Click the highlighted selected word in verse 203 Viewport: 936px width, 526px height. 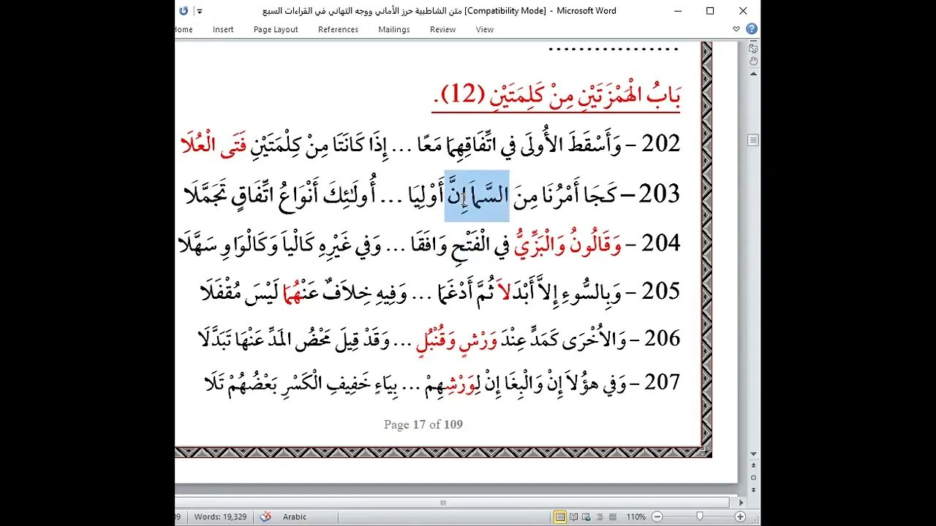point(477,195)
